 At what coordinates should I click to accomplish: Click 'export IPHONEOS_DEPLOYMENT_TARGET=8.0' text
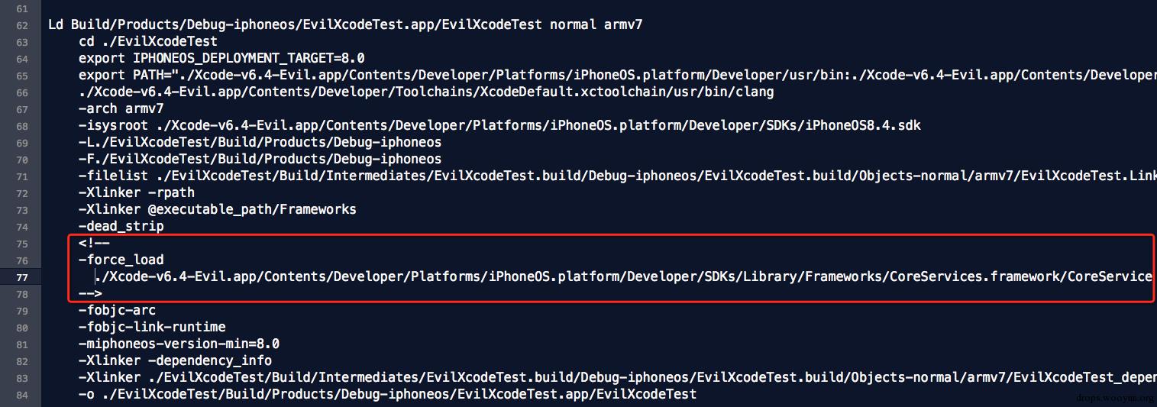click(x=221, y=59)
